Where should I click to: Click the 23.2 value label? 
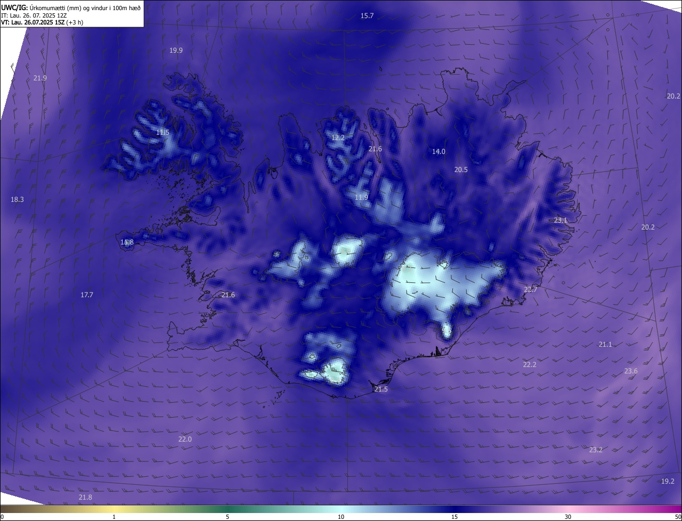click(x=596, y=450)
